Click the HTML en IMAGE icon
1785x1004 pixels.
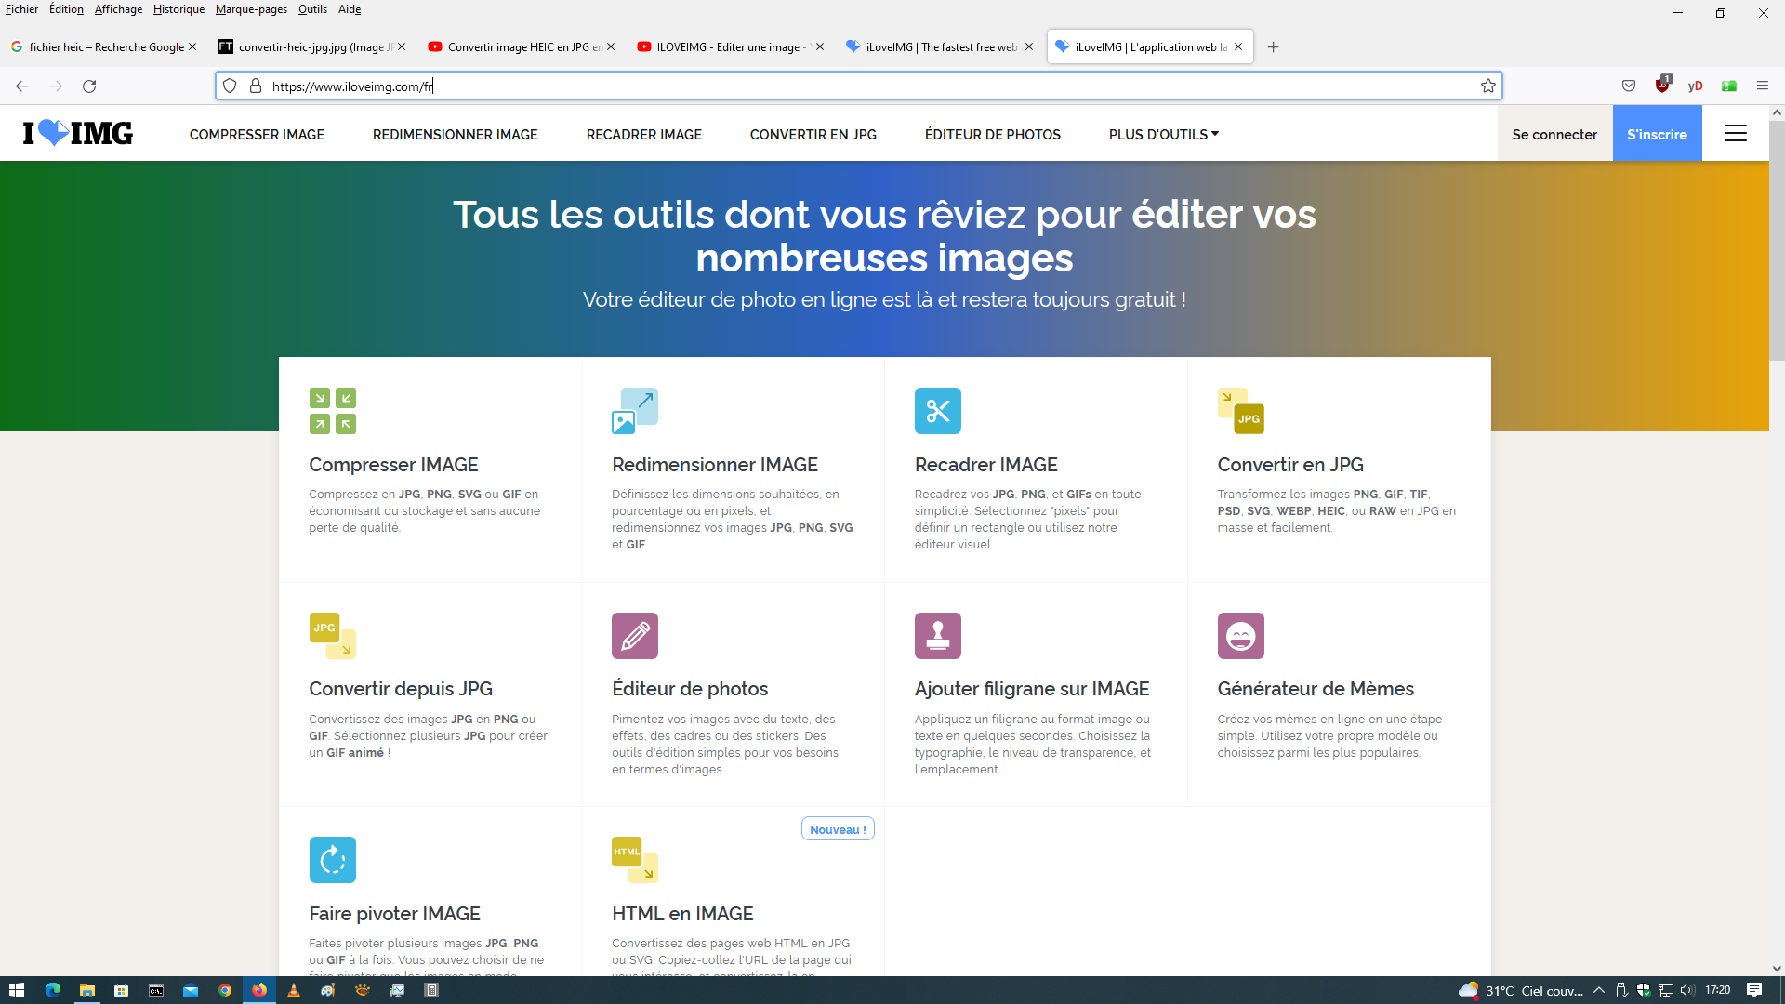click(635, 860)
